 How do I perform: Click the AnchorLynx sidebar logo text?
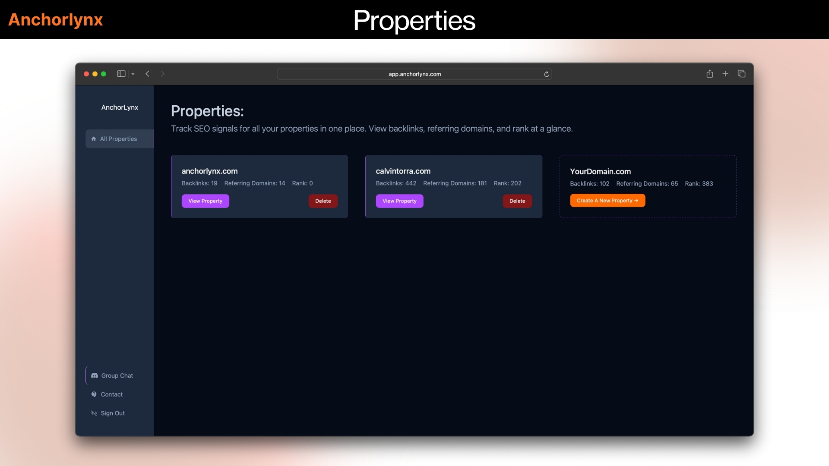click(x=120, y=107)
